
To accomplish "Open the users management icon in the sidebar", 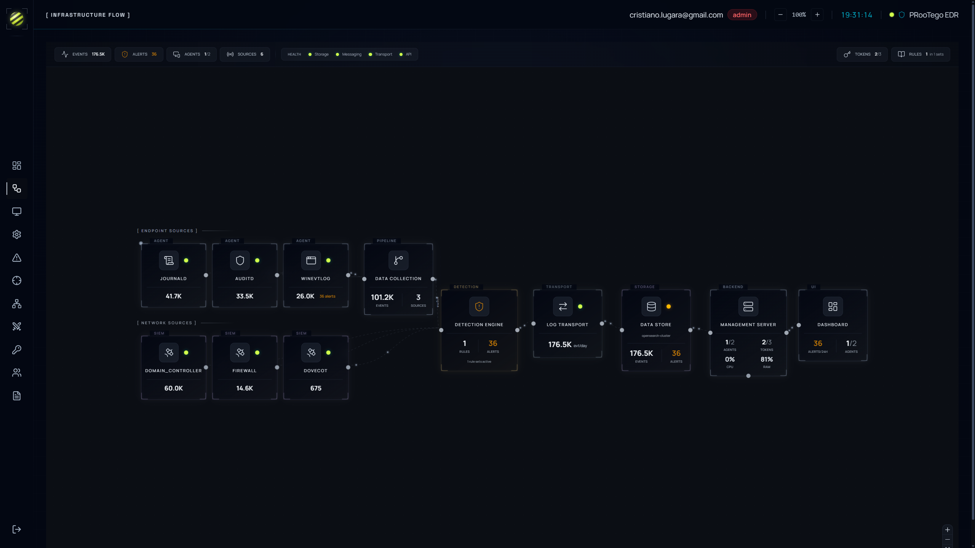I will coord(17,373).
